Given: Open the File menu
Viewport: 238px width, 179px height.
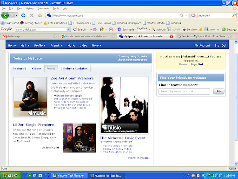Looking at the screenshot, I should [x=3, y=8].
